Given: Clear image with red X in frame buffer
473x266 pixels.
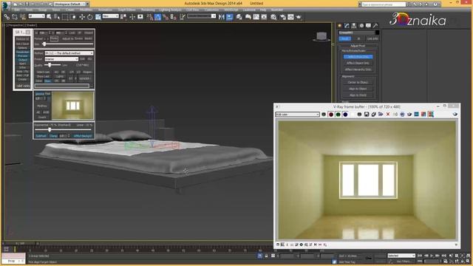Looking at the screenshot, I should click(x=388, y=115).
